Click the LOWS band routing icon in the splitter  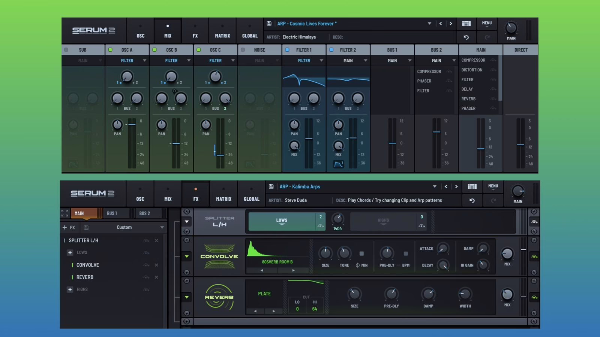(321, 225)
